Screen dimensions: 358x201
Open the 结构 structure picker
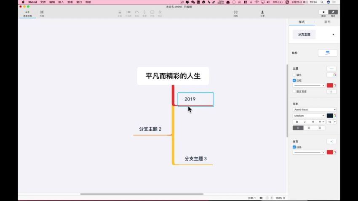tap(327, 53)
